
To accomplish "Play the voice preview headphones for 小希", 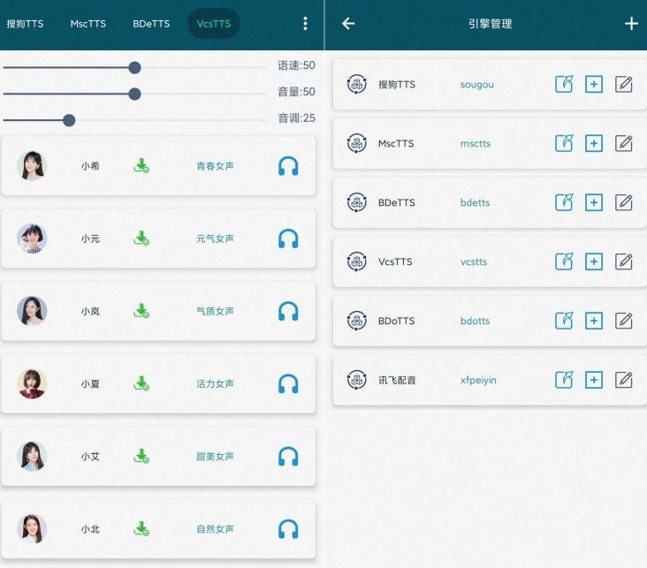I will [x=288, y=166].
